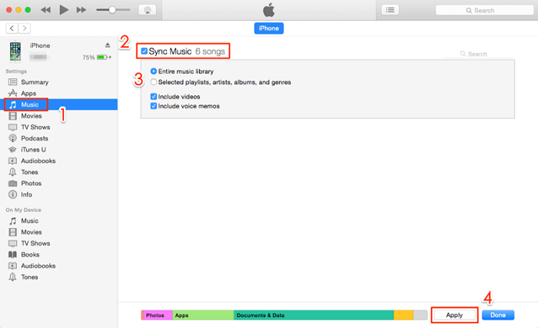Uncheck Include voice memos
The width and height of the screenshot is (538, 328).
[x=154, y=106]
